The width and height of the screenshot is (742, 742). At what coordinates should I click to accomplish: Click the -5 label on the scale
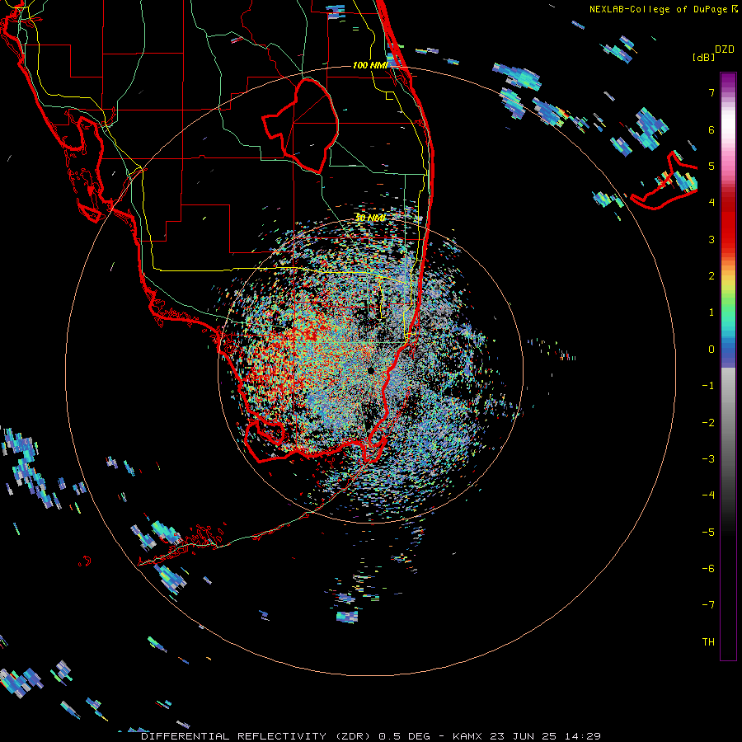point(708,532)
